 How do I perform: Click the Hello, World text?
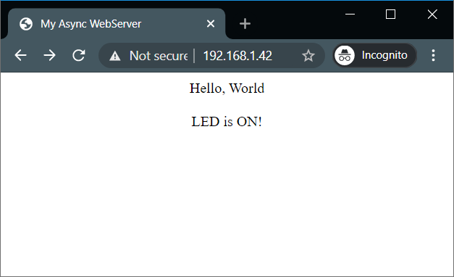[227, 88]
